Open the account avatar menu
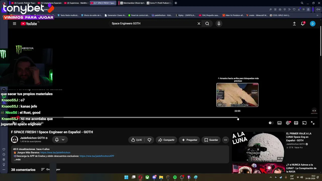This screenshot has width=322, height=181. coord(312,24)
